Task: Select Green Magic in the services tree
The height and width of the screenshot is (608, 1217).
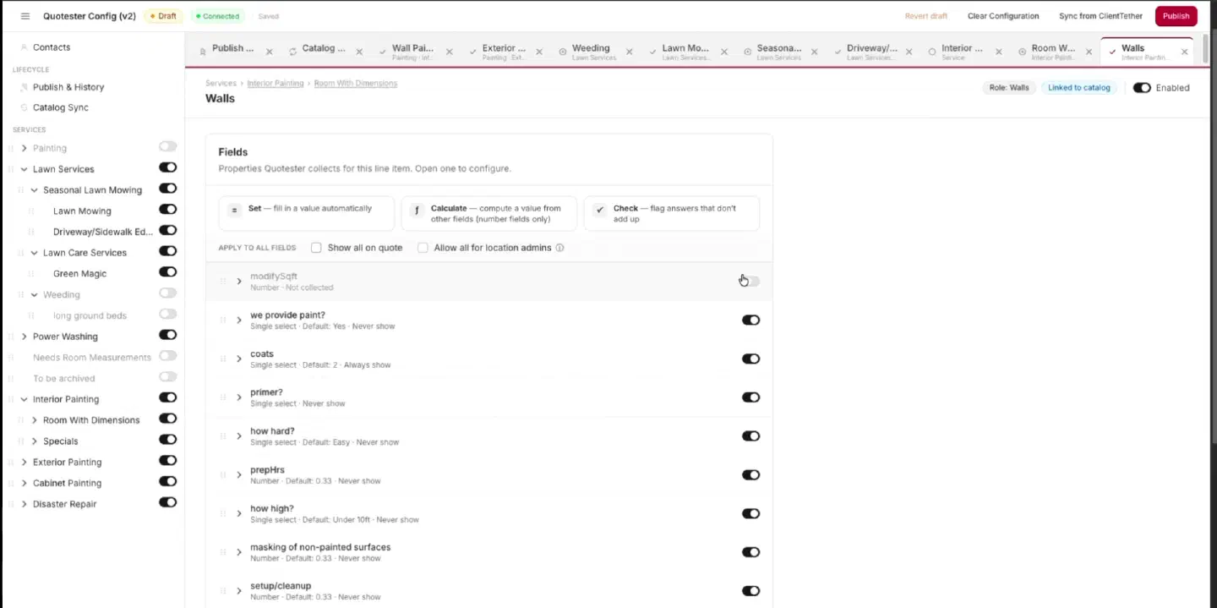Action: [79, 274]
